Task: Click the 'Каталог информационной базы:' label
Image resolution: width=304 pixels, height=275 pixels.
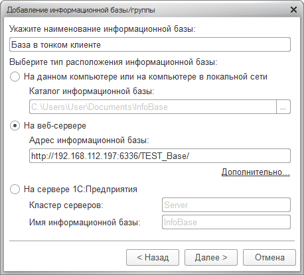Action: pyautogui.click(x=92, y=91)
